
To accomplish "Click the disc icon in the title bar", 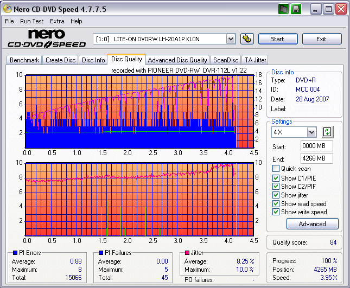I will tap(8, 9).
